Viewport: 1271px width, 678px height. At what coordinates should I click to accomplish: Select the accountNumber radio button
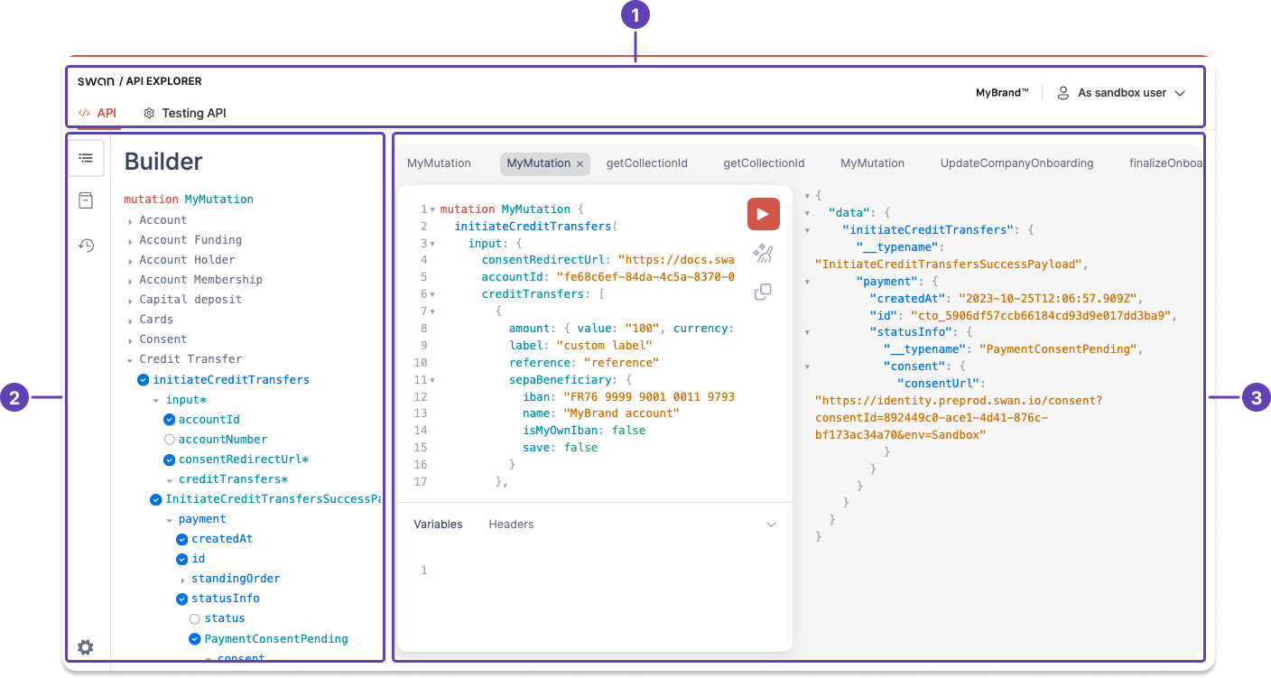point(169,439)
